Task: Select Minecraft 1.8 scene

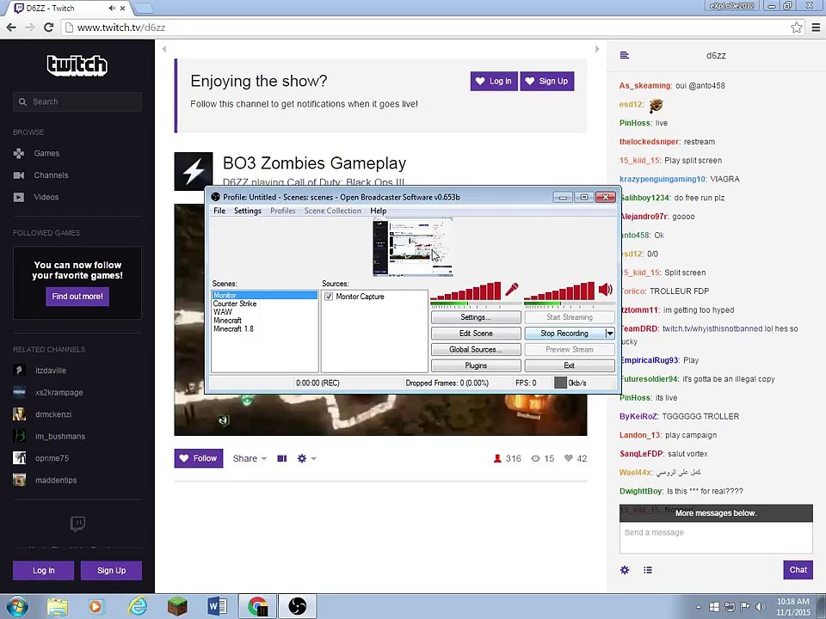Action: point(233,329)
